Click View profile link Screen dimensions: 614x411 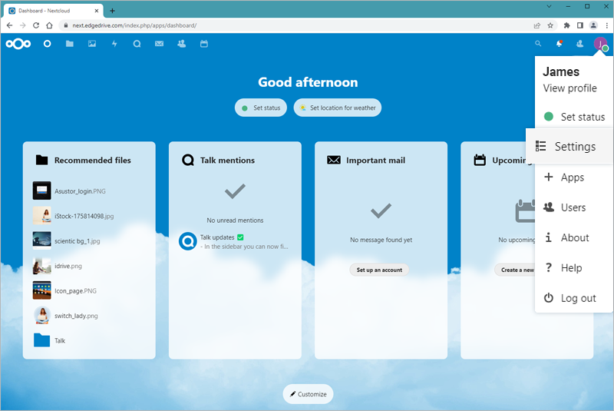(x=569, y=88)
